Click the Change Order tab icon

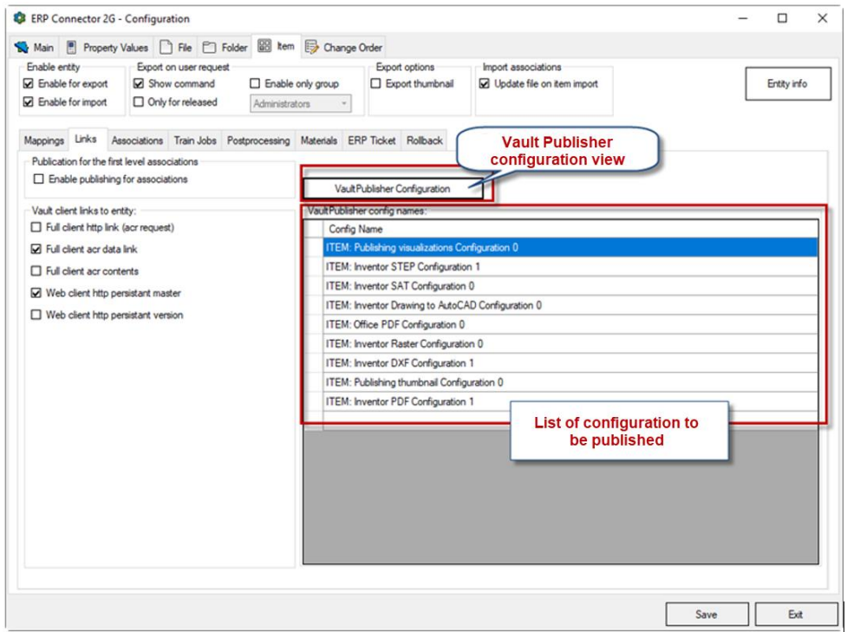click(x=311, y=48)
